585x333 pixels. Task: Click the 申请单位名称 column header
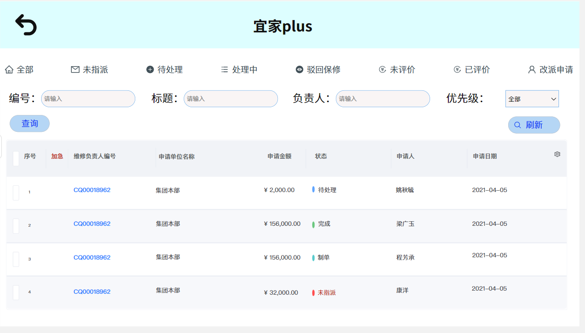[x=177, y=156]
